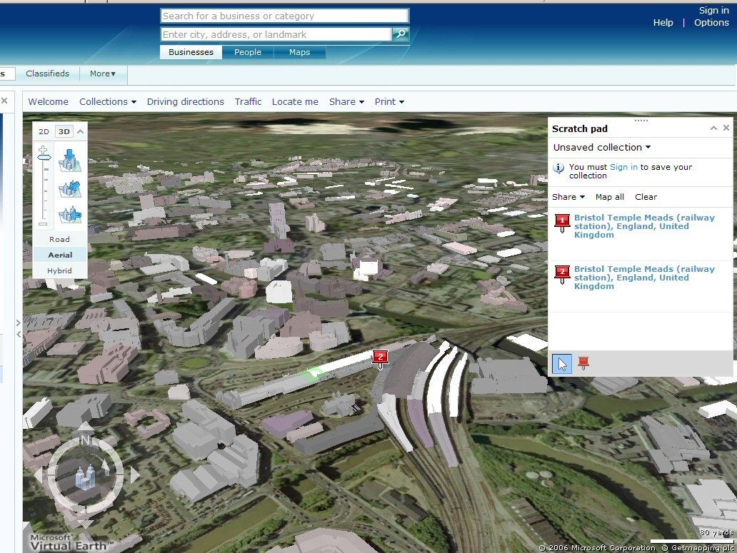
Task: Switch map style to Road
Action: coord(60,239)
